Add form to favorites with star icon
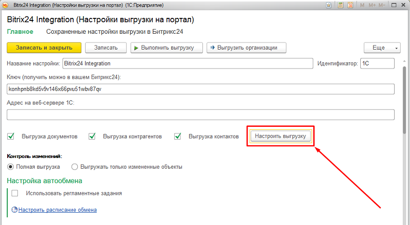Image resolution: width=410 pixels, height=225 pixels. (x=329, y=5)
